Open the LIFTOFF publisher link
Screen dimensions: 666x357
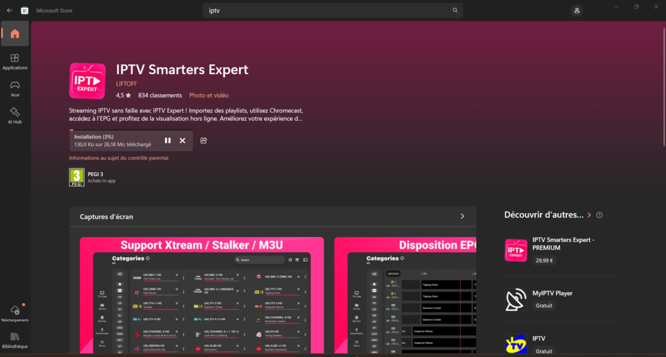coord(126,84)
